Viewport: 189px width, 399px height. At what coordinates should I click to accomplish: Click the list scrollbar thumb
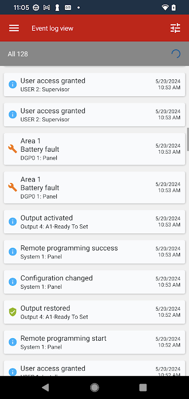(x=188, y=140)
